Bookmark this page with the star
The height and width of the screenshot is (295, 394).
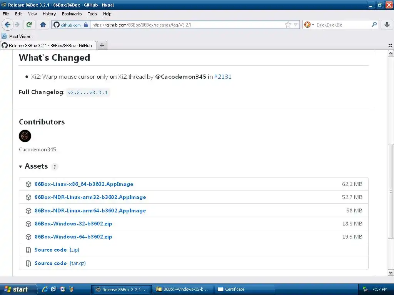pos(288,25)
